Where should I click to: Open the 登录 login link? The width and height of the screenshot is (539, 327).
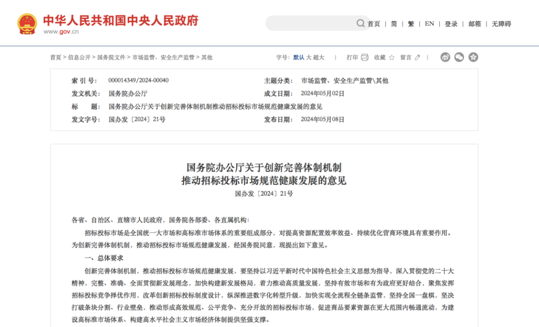[x=451, y=24]
